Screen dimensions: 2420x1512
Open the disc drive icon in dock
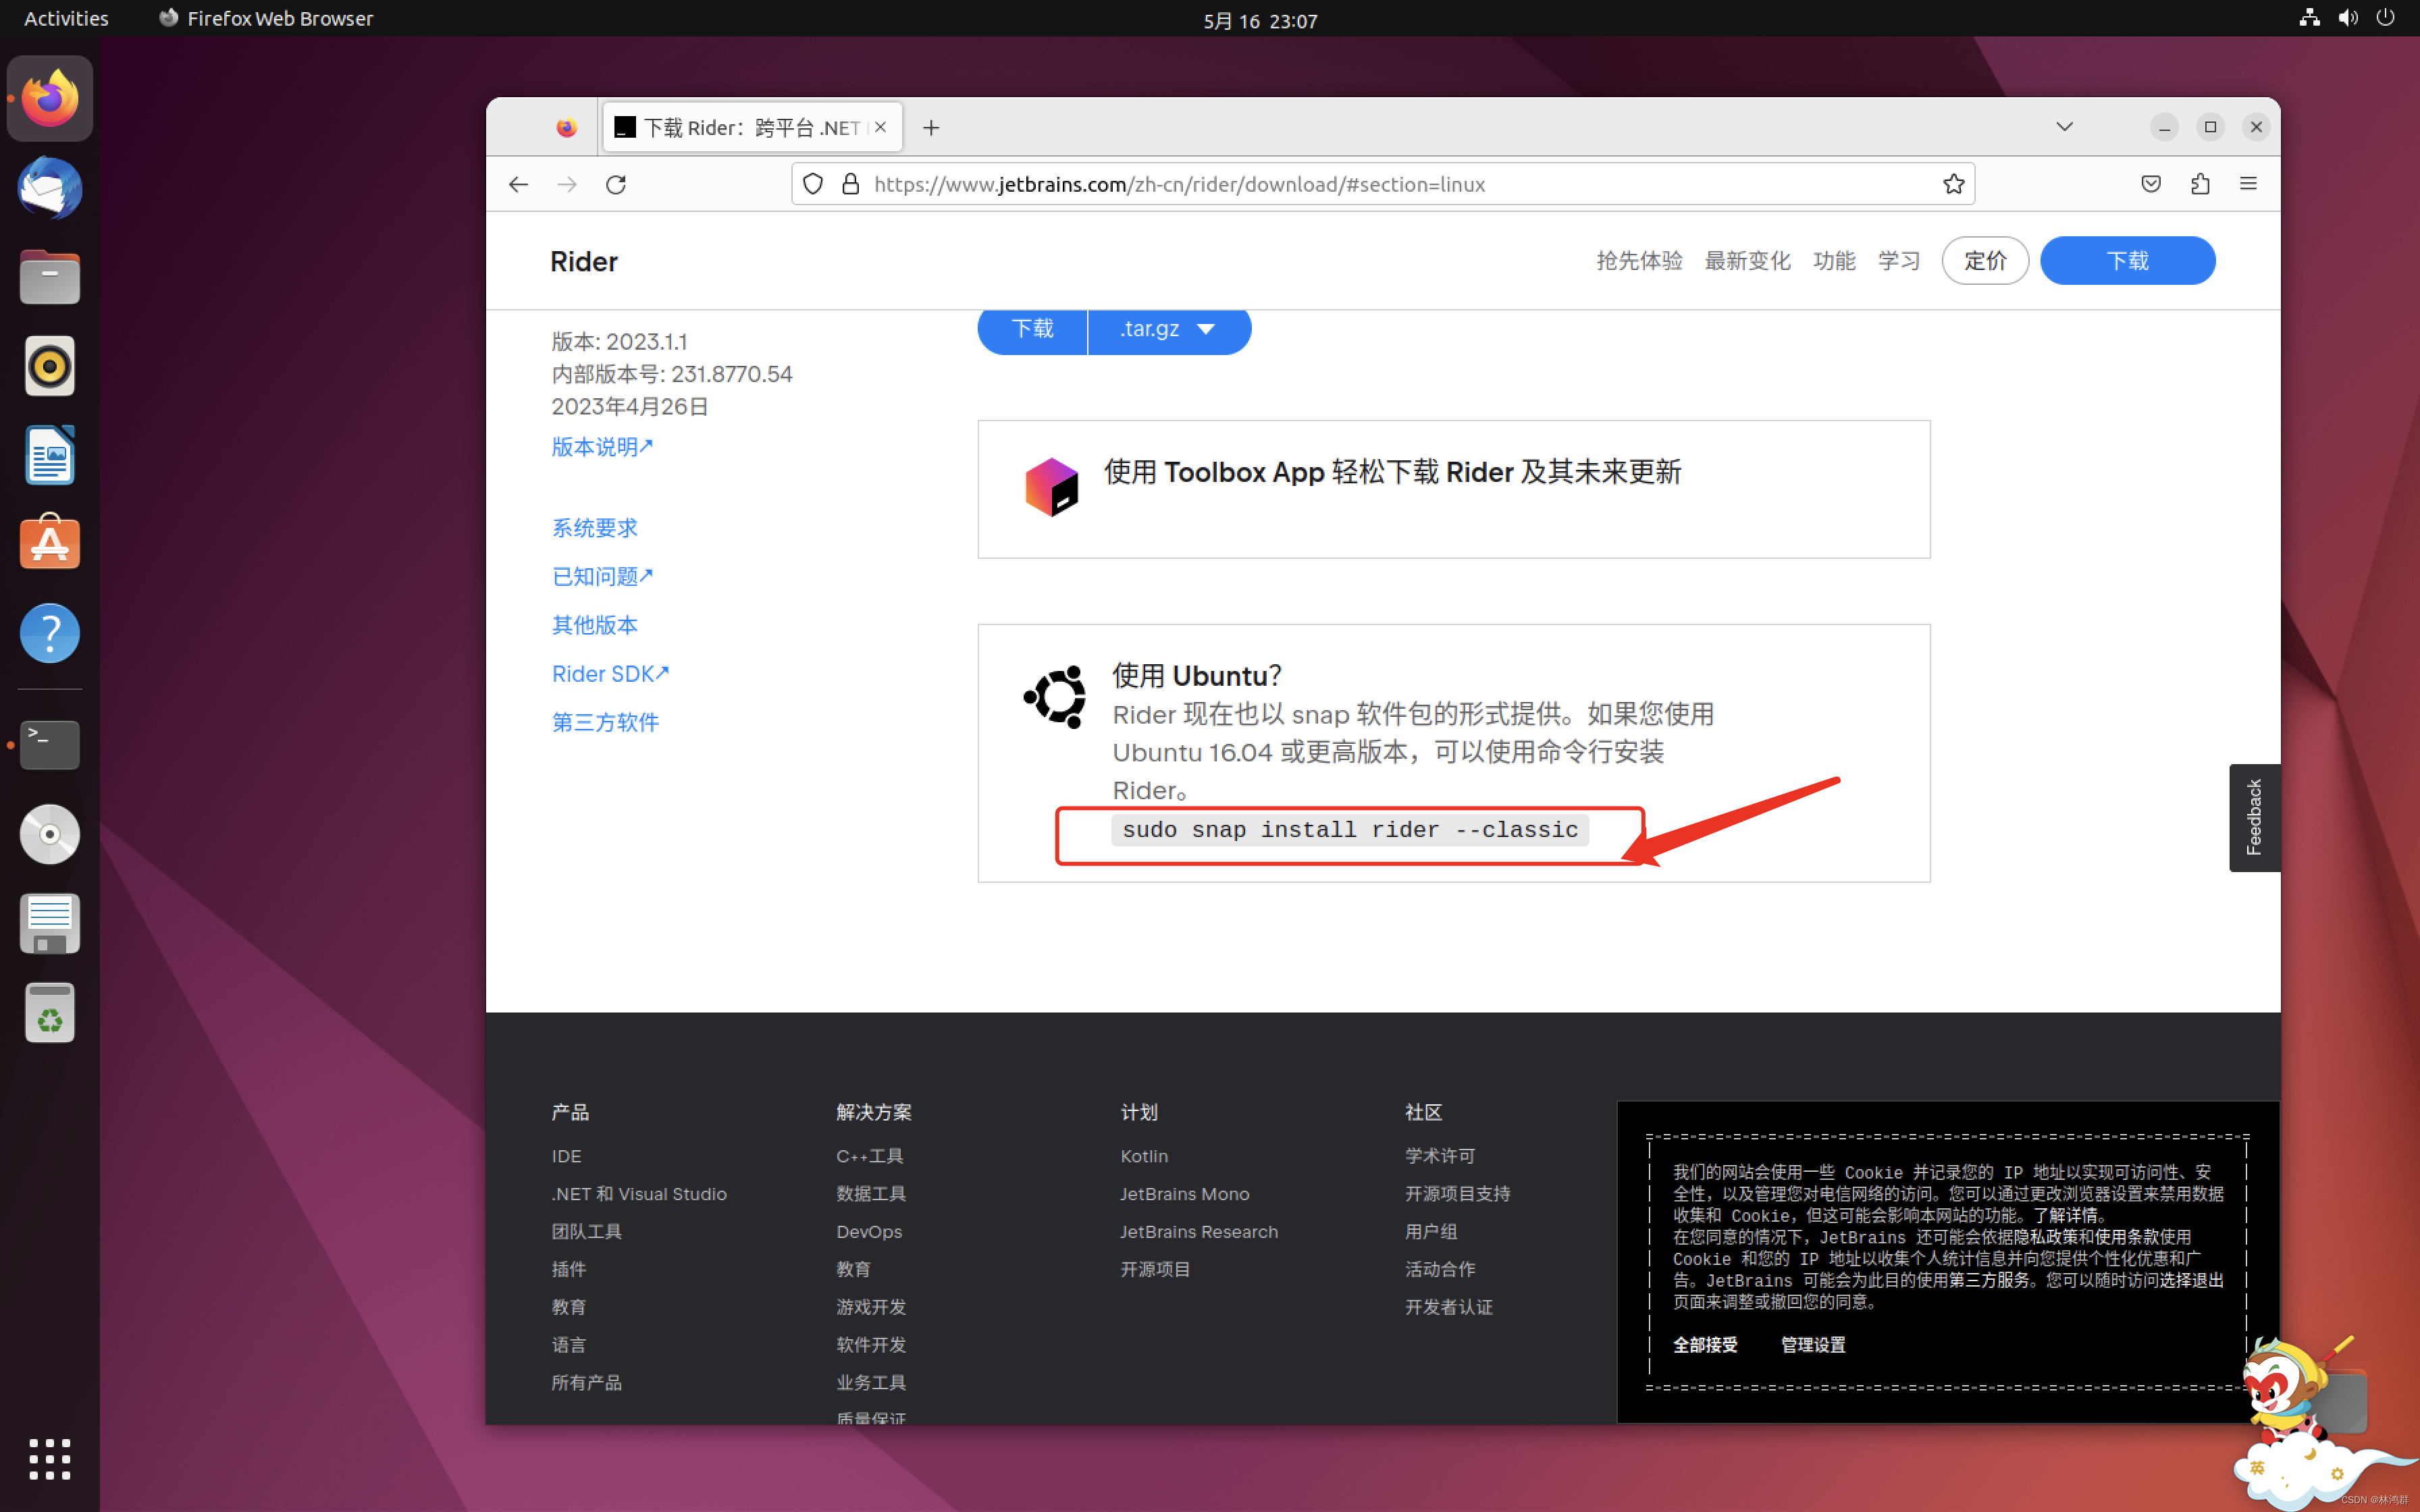point(50,834)
